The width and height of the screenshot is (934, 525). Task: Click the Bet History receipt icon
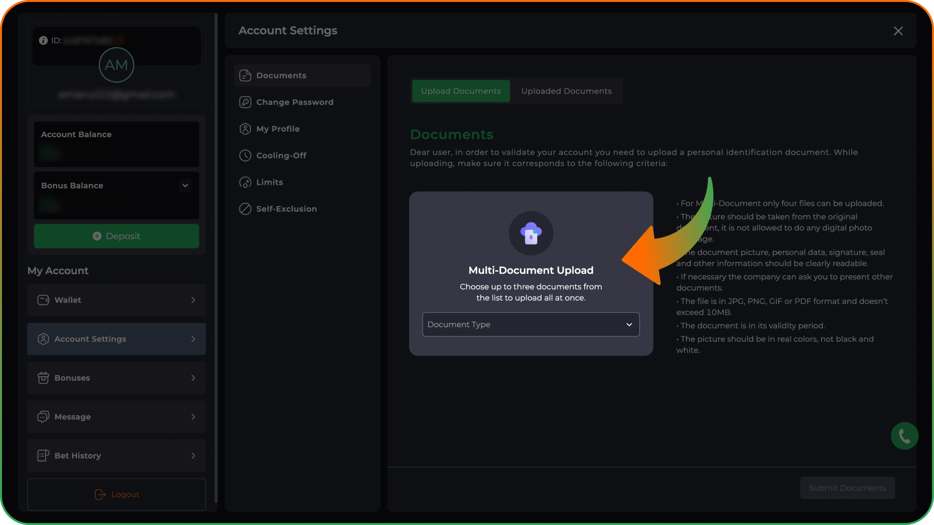(x=43, y=455)
